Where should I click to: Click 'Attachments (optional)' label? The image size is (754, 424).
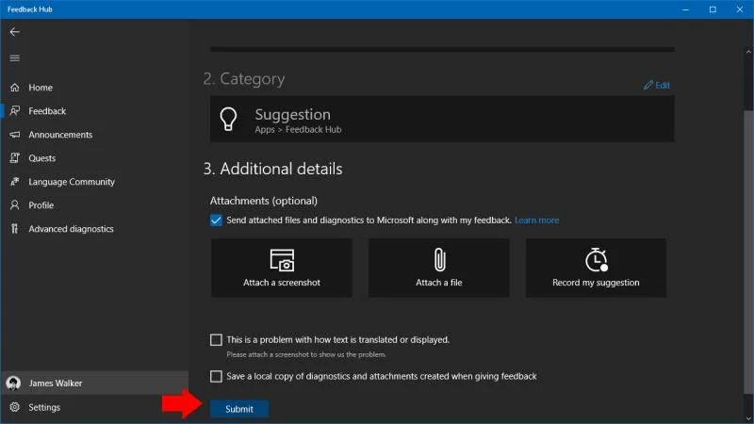click(x=264, y=201)
